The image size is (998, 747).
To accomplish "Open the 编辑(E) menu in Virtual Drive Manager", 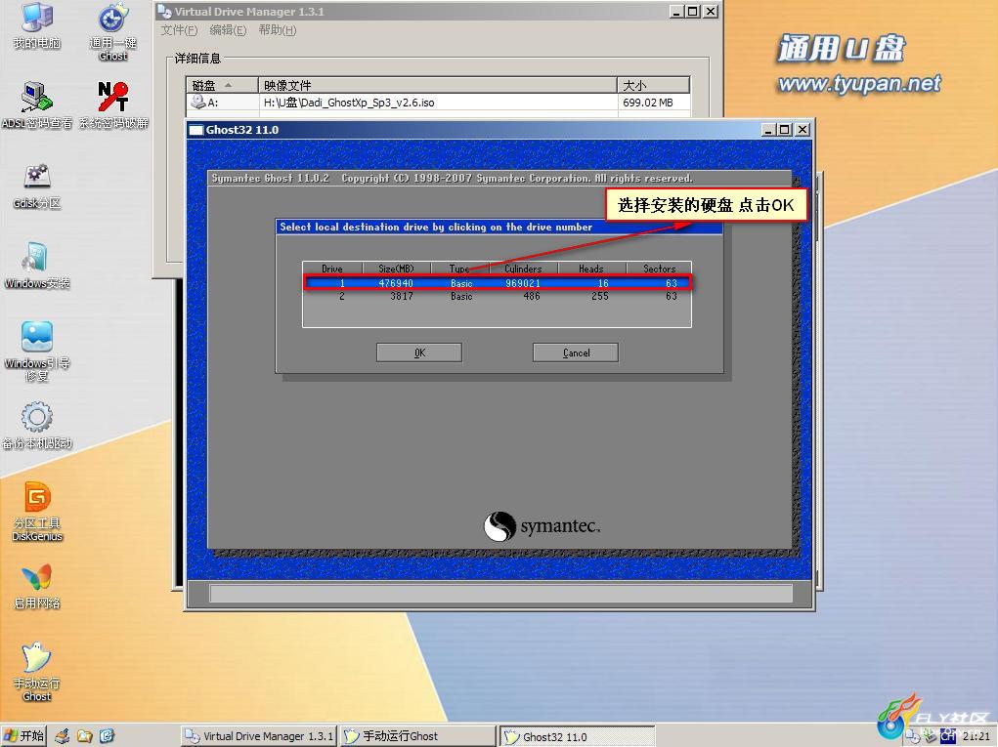I will coord(228,30).
